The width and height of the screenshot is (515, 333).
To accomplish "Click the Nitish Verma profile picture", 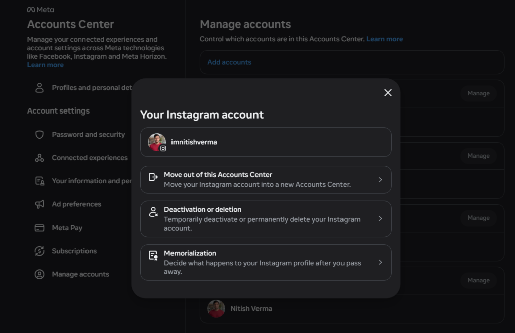I will (x=216, y=309).
